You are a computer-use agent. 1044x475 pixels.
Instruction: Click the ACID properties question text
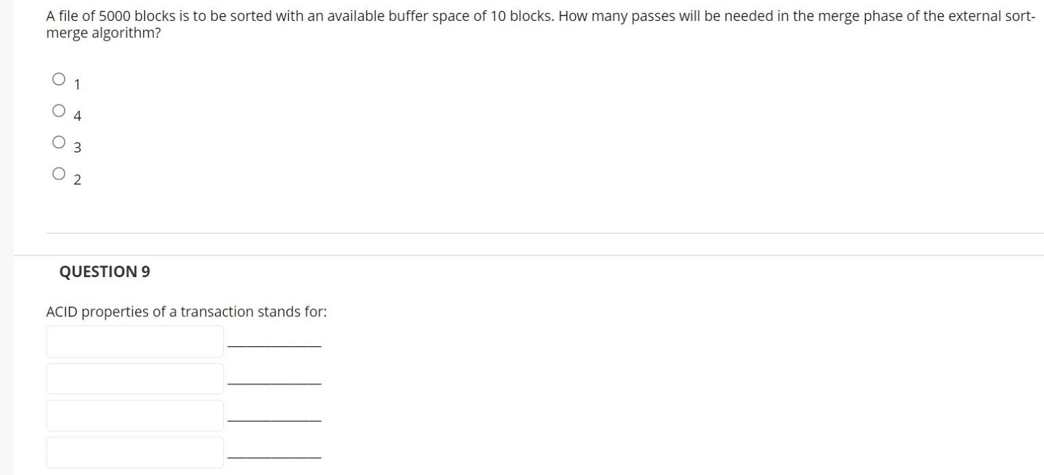[x=186, y=311]
